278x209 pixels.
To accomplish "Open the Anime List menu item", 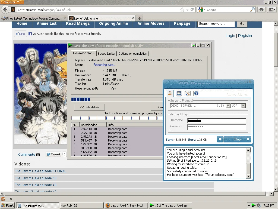I will coord(47,24).
